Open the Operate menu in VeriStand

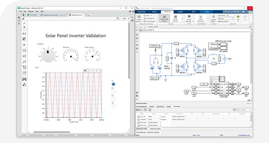click(31, 11)
